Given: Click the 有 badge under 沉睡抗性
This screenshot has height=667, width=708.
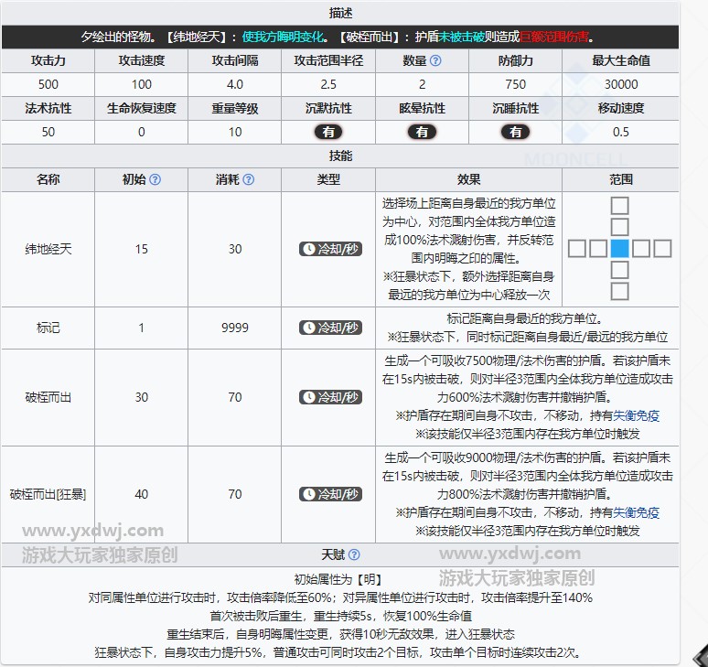Looking at the screenshot, I should [515, 132].
